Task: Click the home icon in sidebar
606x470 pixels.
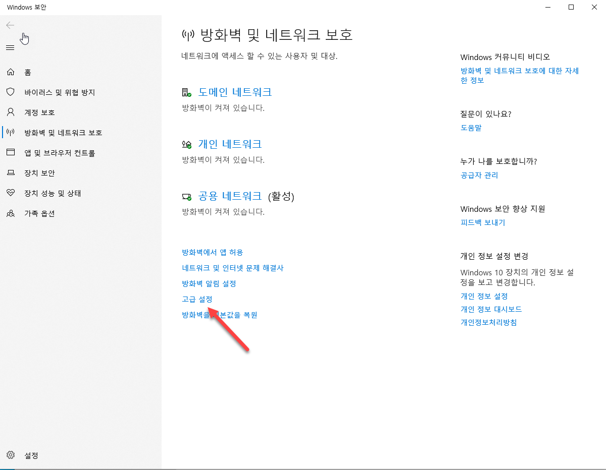Action: click(11, 72)
